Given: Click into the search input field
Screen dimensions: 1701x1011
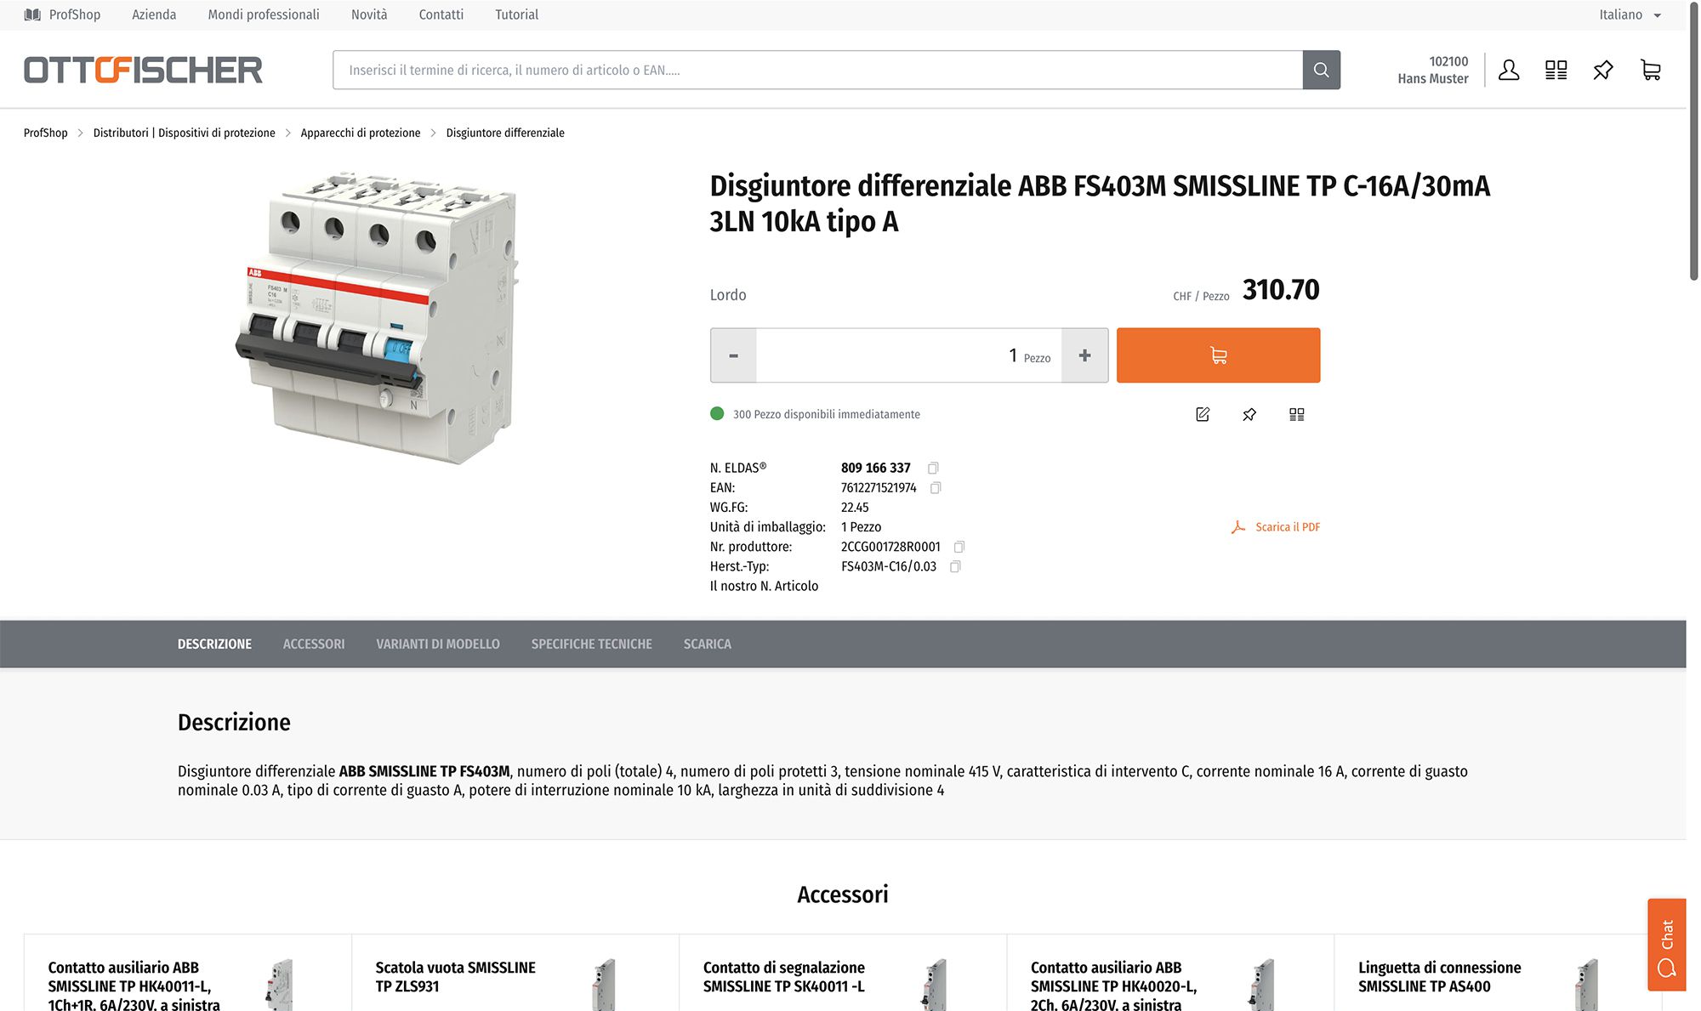Looking at the screenshot, I should pos(816,70).
